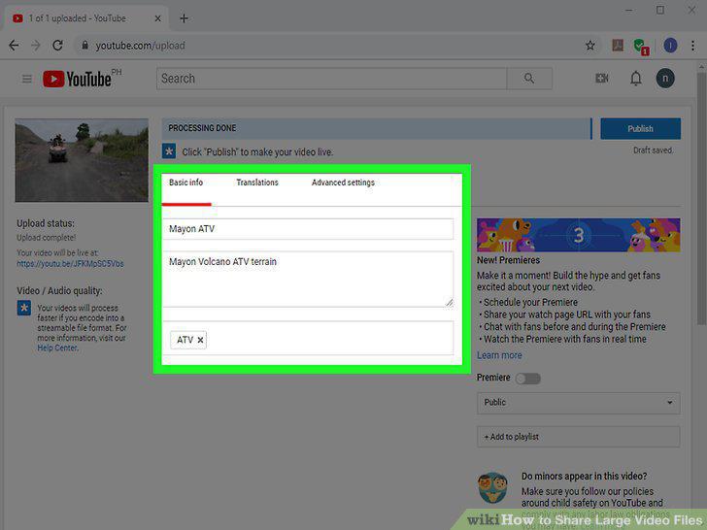Open the YouTube account avatar
707x530 pixels.
[x=665, y=79]
